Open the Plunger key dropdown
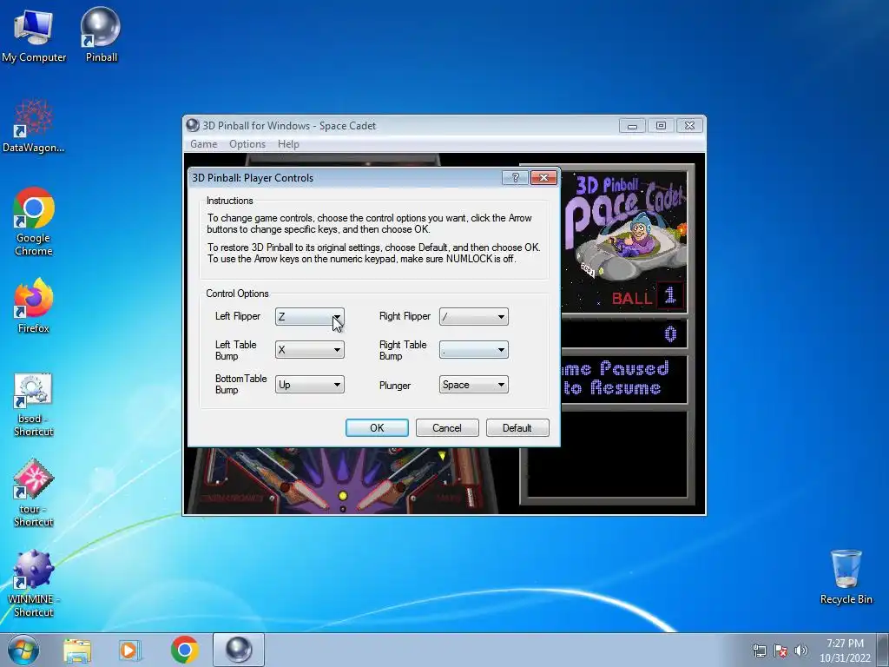Screen dimensions: 889x667 [x=473, y=385]
